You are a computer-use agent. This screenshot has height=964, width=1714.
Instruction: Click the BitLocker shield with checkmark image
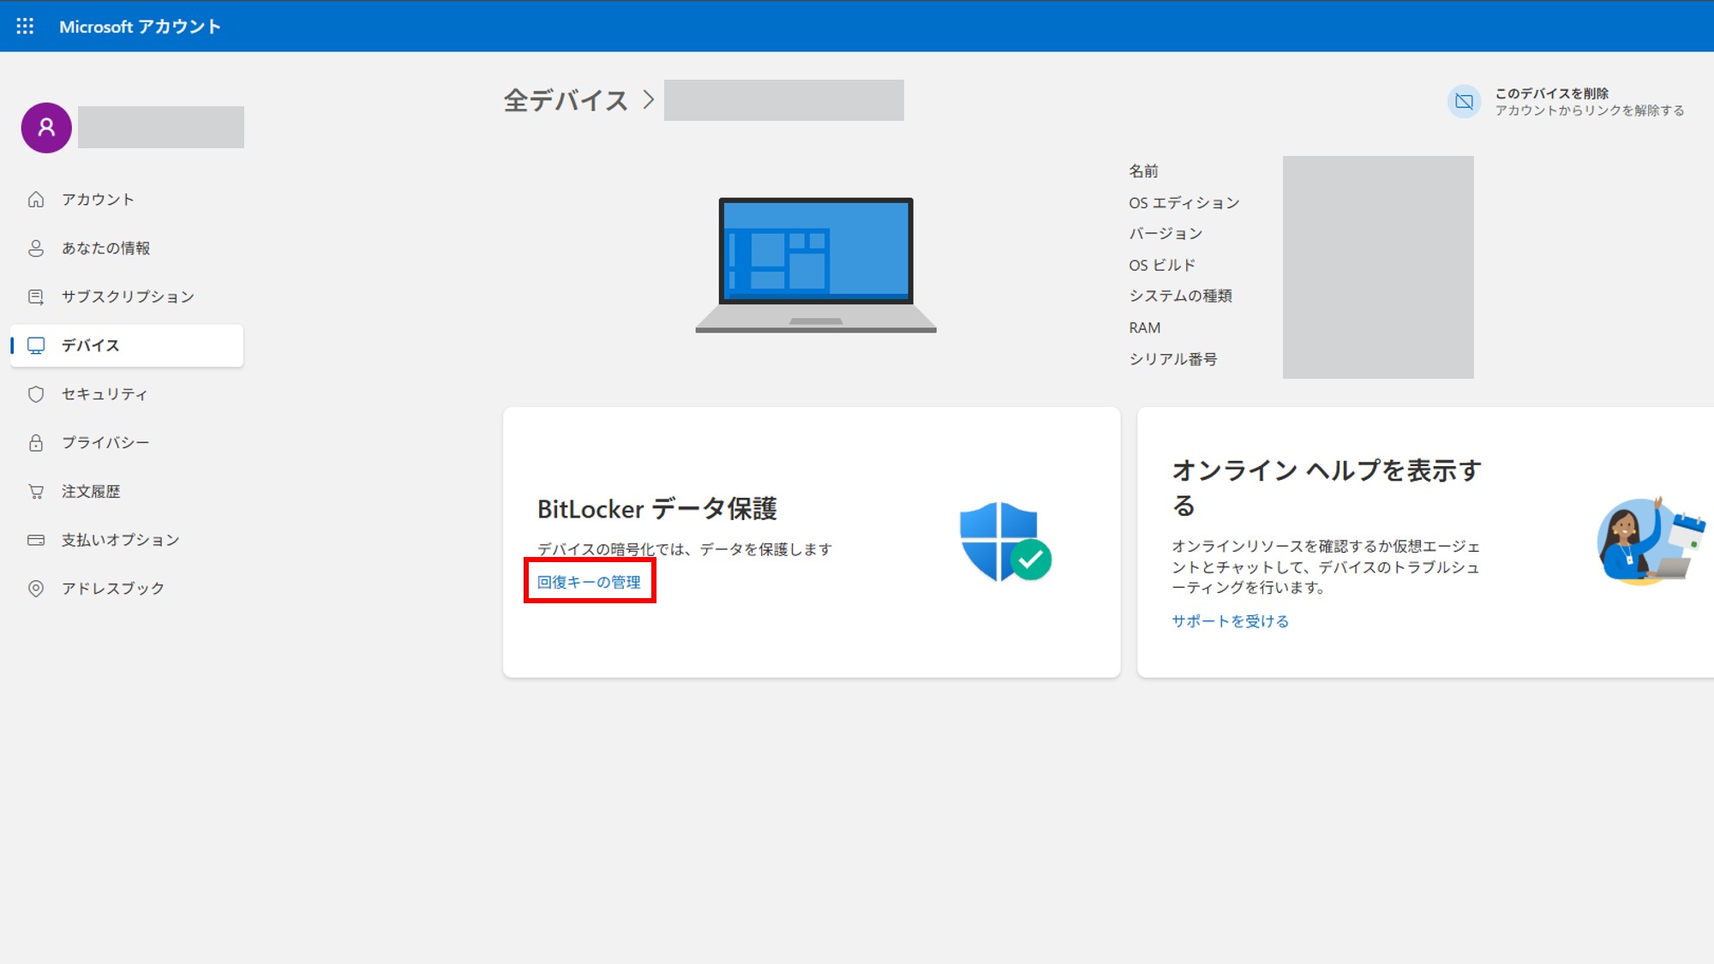click(1005, 542)
